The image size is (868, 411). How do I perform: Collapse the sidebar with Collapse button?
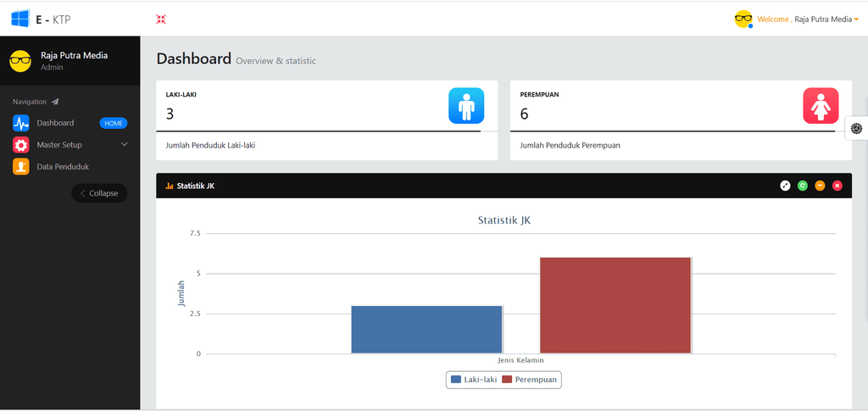coord(99,193)
